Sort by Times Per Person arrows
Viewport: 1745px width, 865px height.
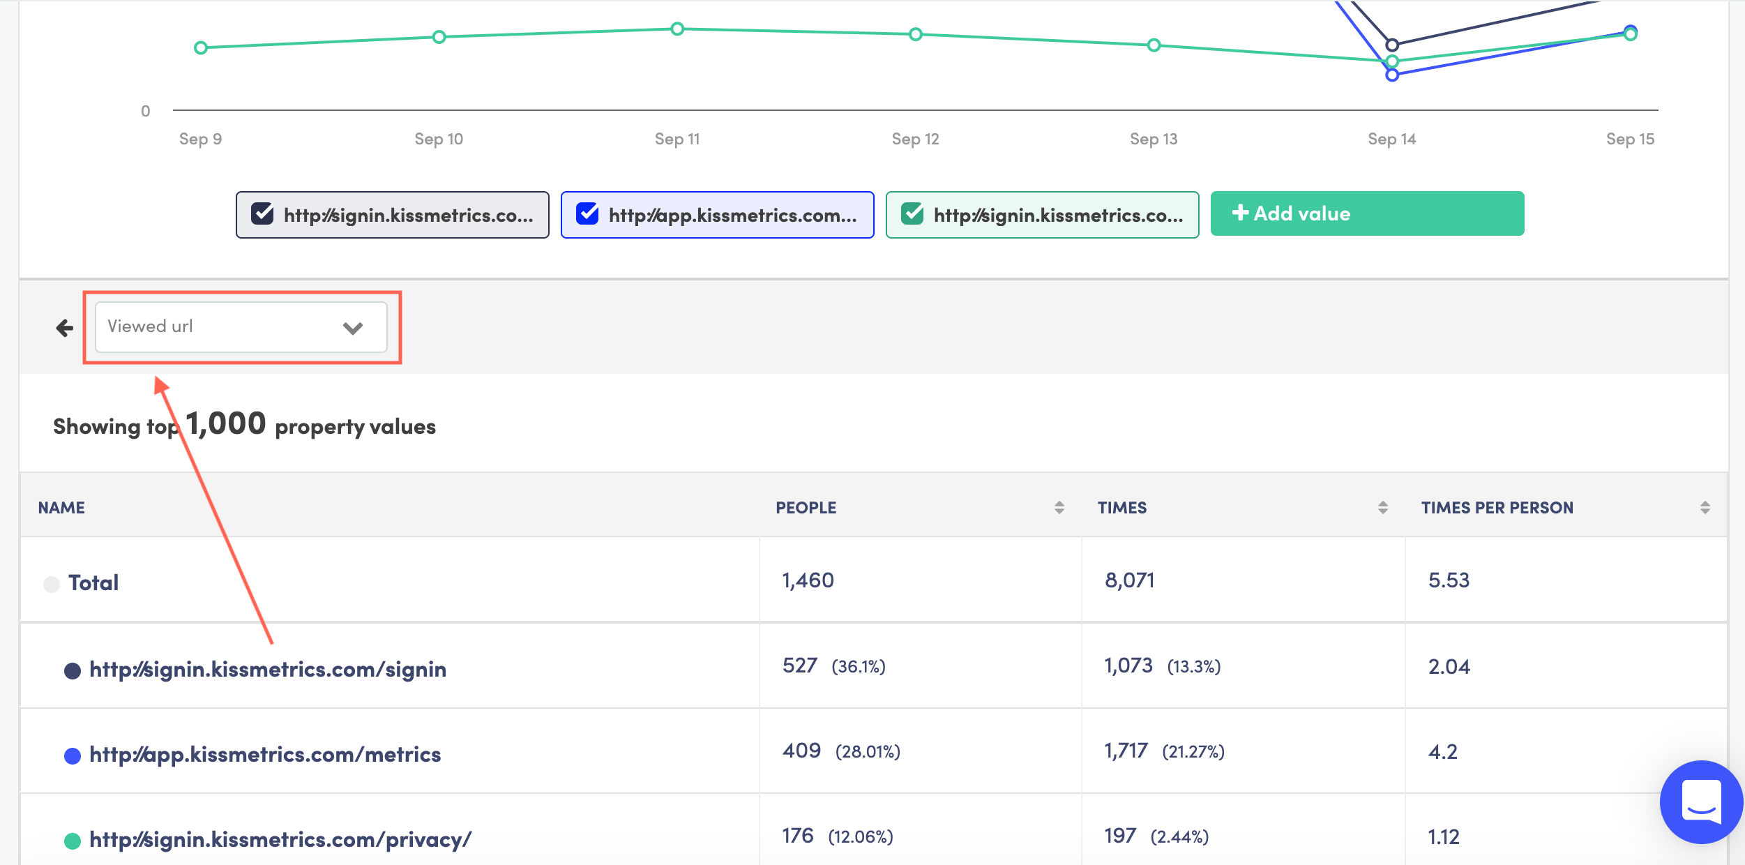pos(1705,508)
